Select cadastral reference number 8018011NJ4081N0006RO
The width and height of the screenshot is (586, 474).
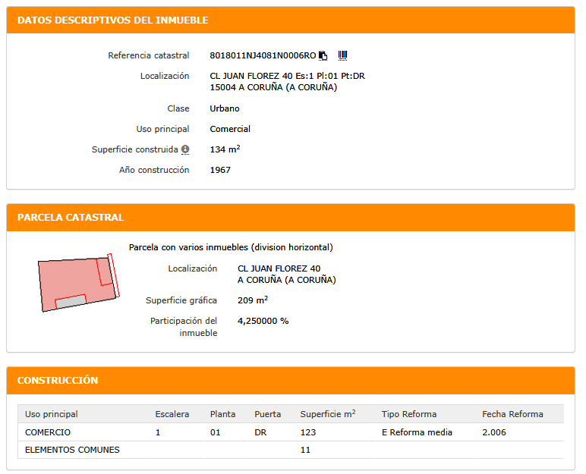(x=263, y=55)
